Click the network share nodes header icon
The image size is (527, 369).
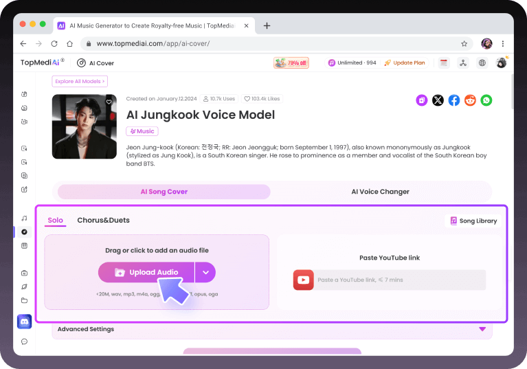click(x=463, y=63)
